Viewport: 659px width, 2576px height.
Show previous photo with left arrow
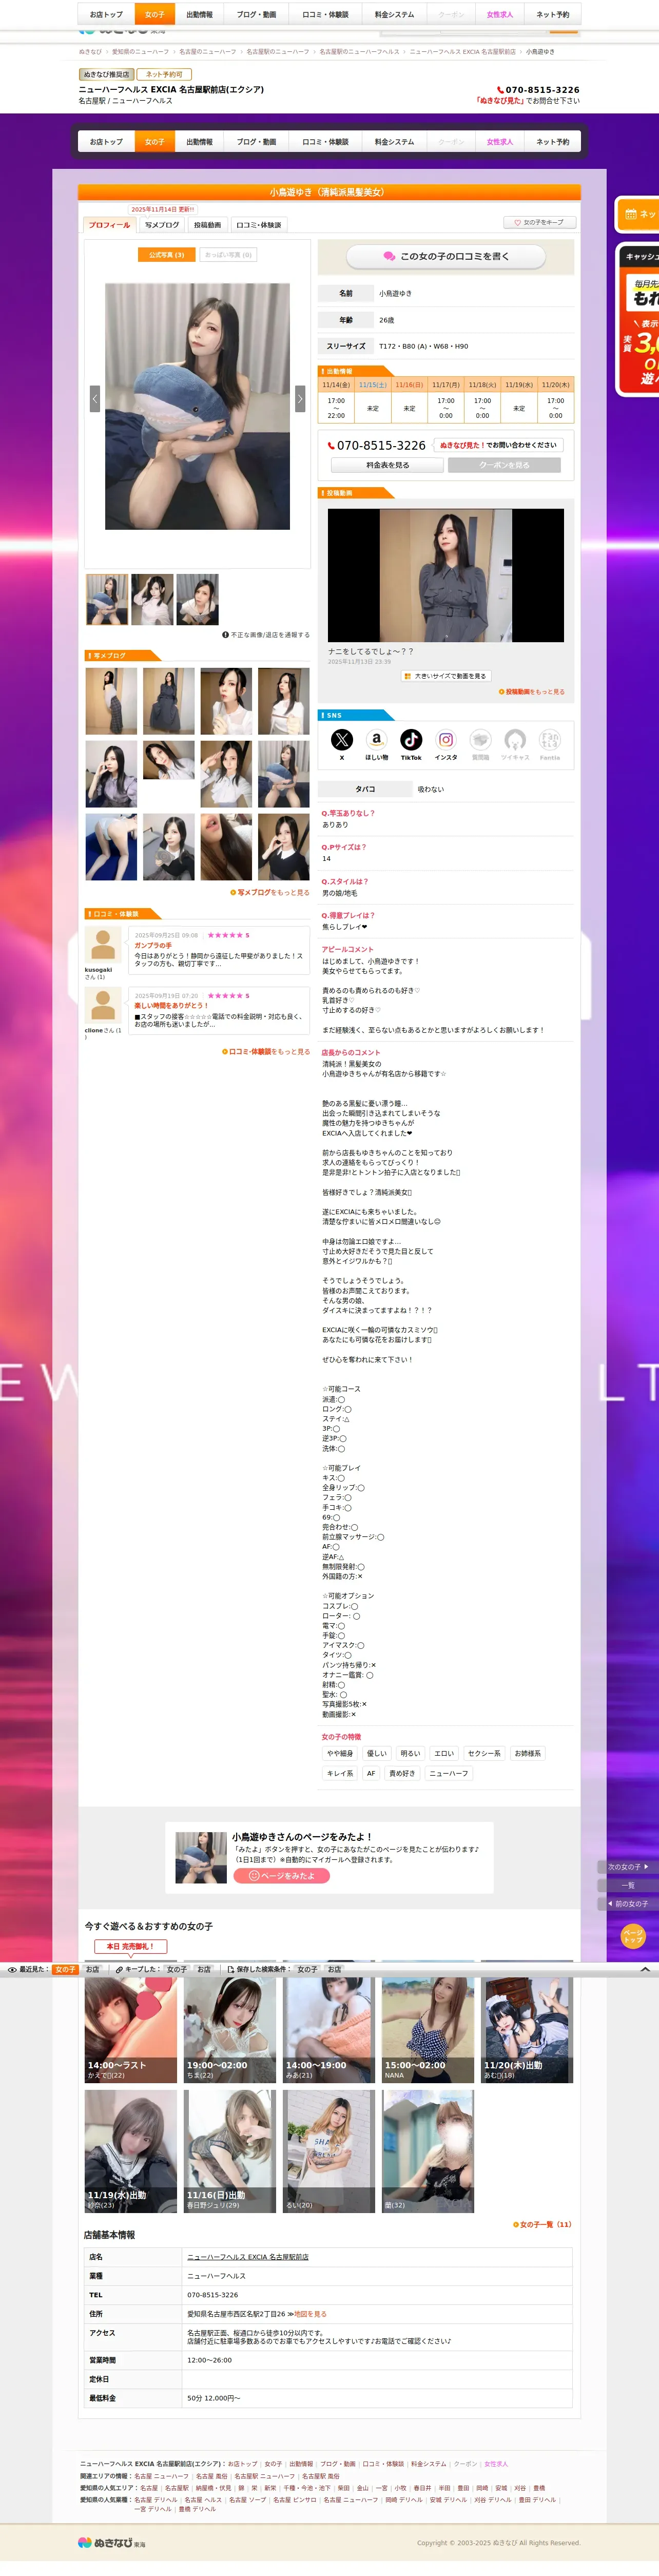[x=95, y=398]
